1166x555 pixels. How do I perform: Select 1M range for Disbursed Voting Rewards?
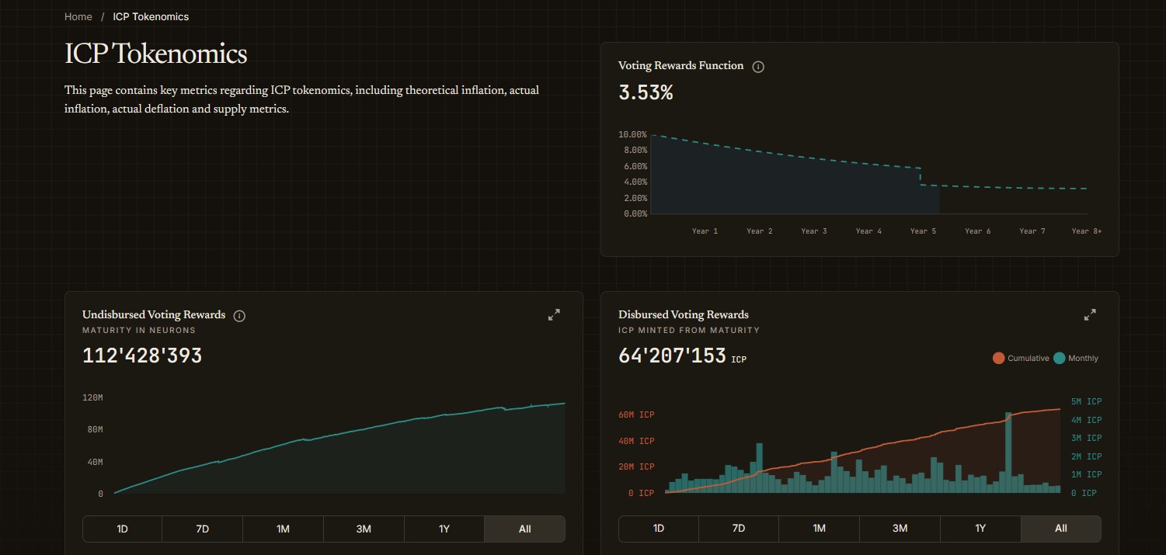click(x=820, y=529)
